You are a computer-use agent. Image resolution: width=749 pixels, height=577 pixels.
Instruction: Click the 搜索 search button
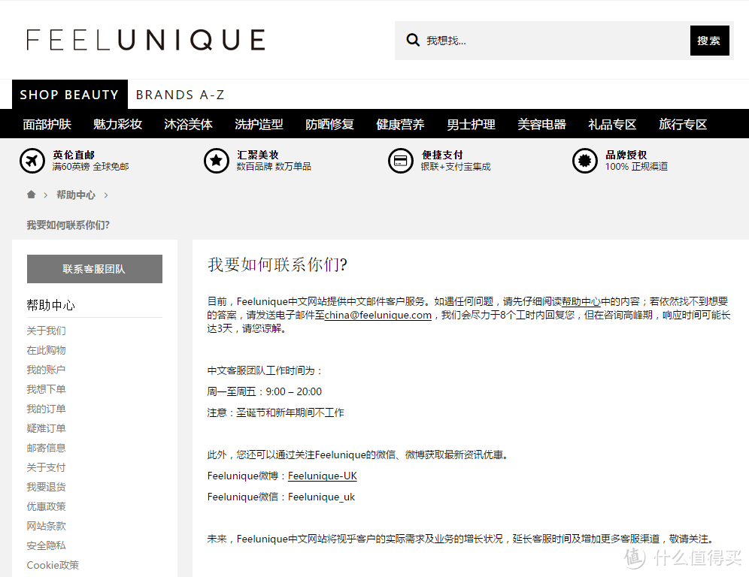[x=709, y=41]
